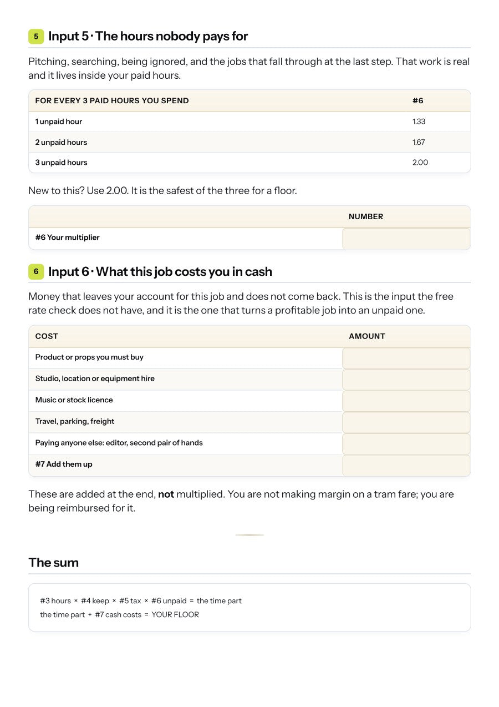This screenshot has width=499, height=707.
Task: Select the 'Paying anyone else' amount field
Action: point(406,444)
